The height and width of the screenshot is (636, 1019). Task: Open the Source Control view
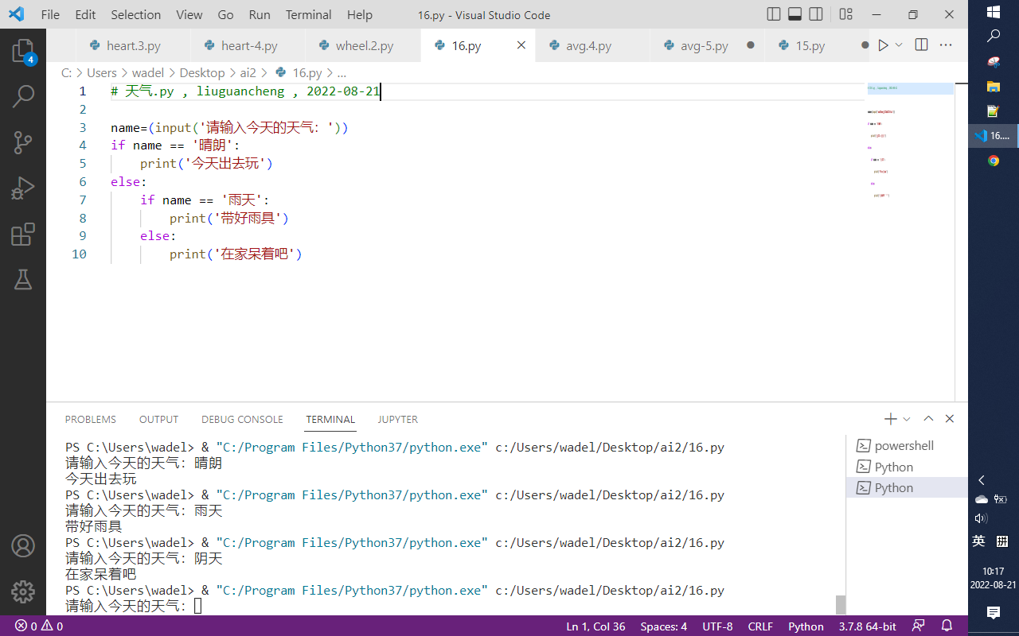click(x=23, y=143)
